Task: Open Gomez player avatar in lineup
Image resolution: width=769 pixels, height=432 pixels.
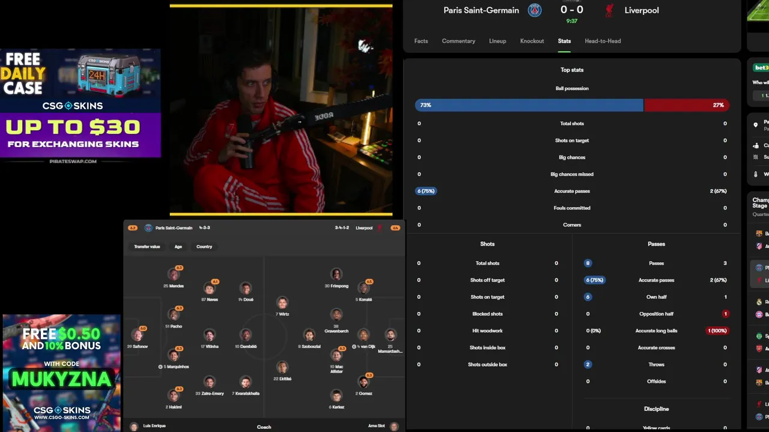Action: (363, 382)
